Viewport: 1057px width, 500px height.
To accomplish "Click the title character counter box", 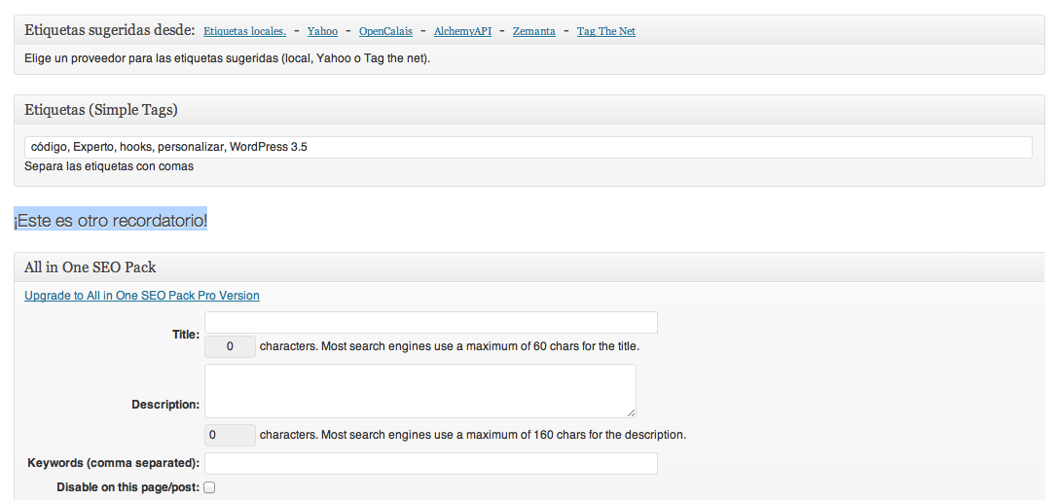I will (x=230, y=346).
